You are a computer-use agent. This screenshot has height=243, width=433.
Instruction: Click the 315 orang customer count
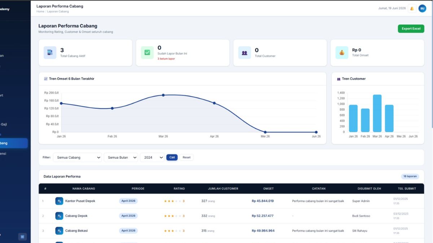click(x=208, y=231)
